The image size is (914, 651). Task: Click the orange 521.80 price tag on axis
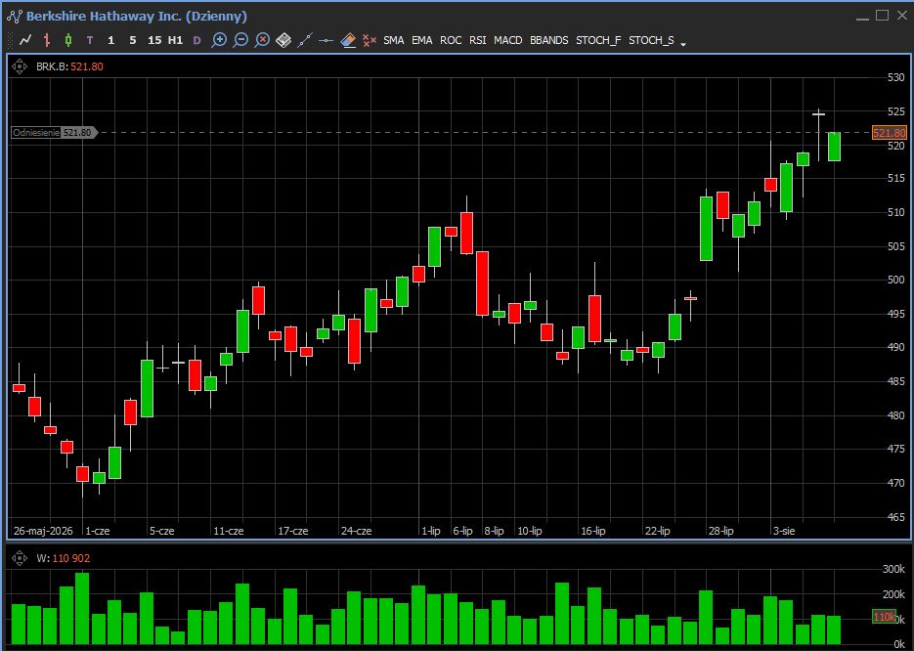889,133
